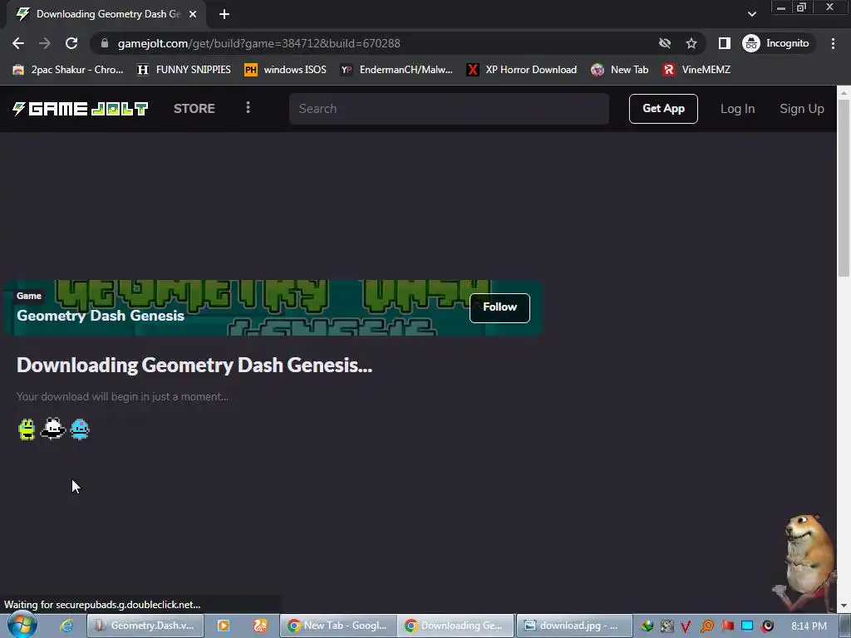Screen dimensions: 851x638
Task: Switch to New Tab - Google taskbar window
Action: (339, 626)
